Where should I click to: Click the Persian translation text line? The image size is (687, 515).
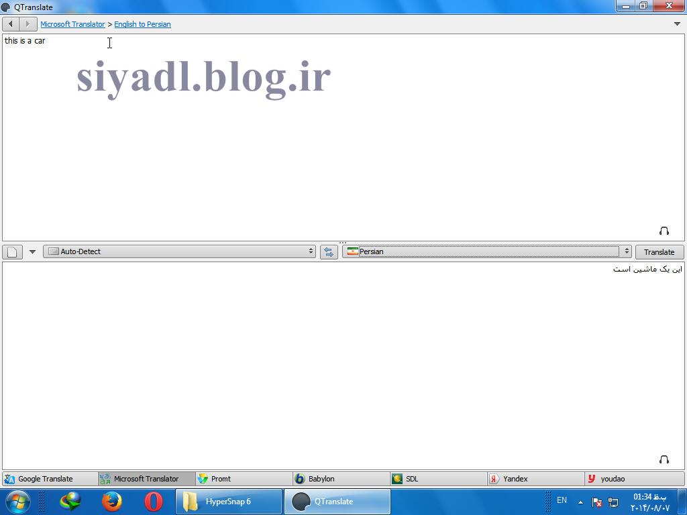647,269
